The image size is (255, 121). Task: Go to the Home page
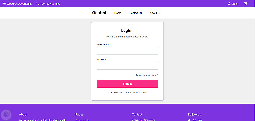tap(118, 13)
